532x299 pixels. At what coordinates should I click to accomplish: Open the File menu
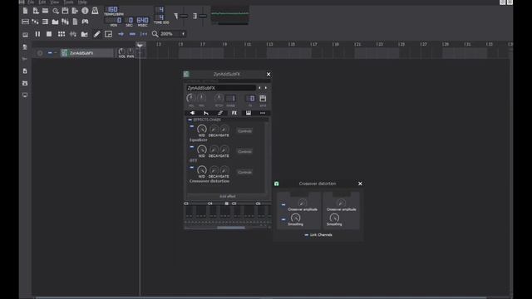pyautogui.click(x=31, y=2)
